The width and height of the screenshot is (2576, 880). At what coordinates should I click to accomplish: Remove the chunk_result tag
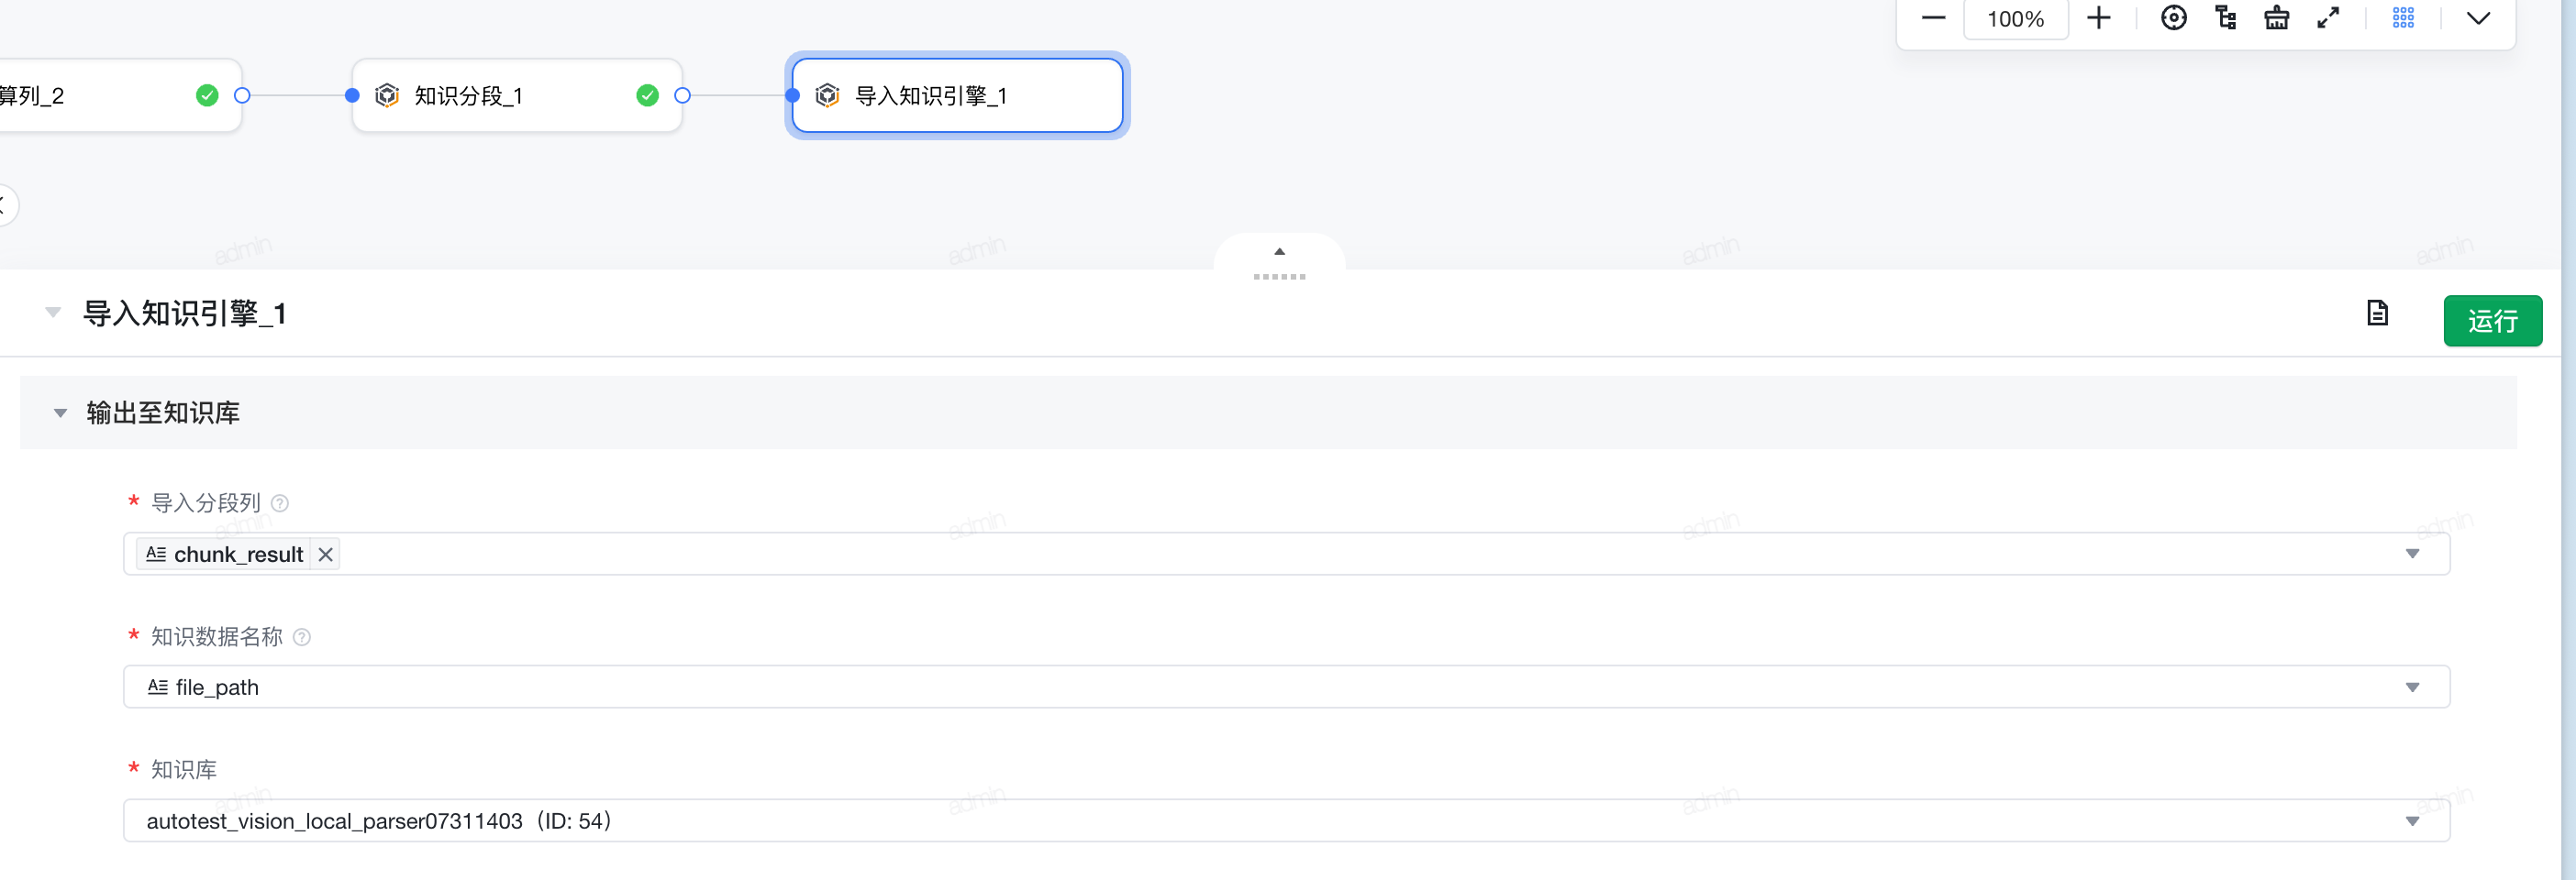point(326,555)
